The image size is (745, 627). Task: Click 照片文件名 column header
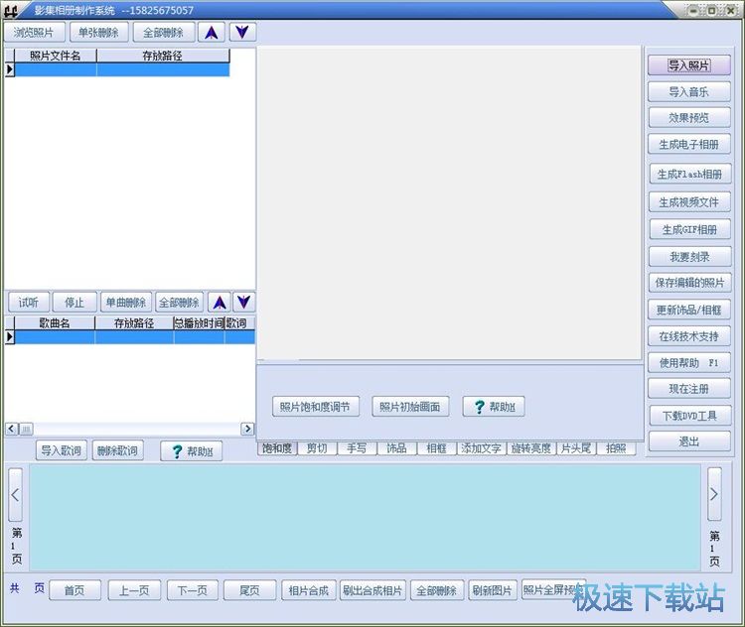coord(55,56)
